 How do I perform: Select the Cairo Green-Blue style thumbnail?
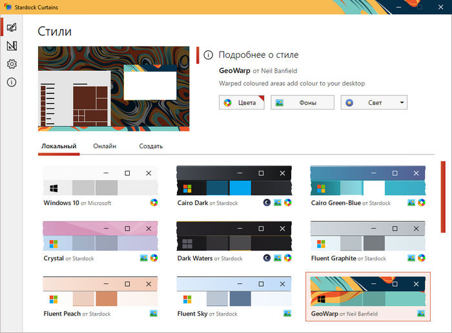368,181
